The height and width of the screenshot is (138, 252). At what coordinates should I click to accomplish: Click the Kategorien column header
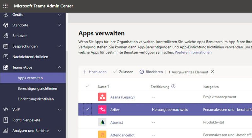[x=211, y=87]
